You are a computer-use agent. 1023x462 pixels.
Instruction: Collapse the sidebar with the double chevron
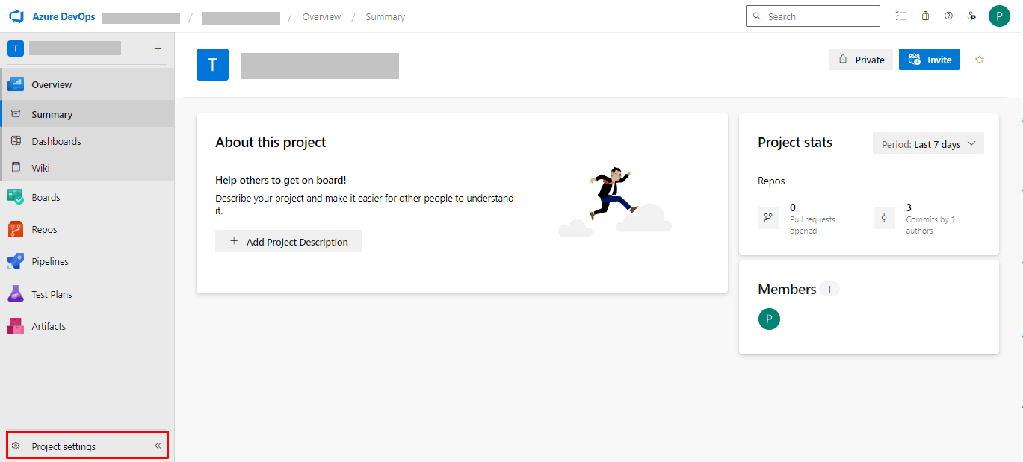(x=158, y=446)
